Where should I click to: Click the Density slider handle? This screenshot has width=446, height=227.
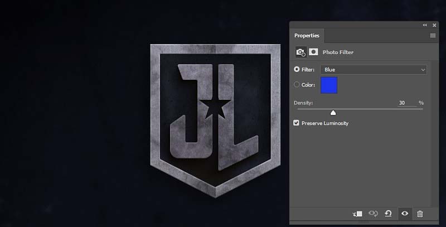[x=333, y=113]
